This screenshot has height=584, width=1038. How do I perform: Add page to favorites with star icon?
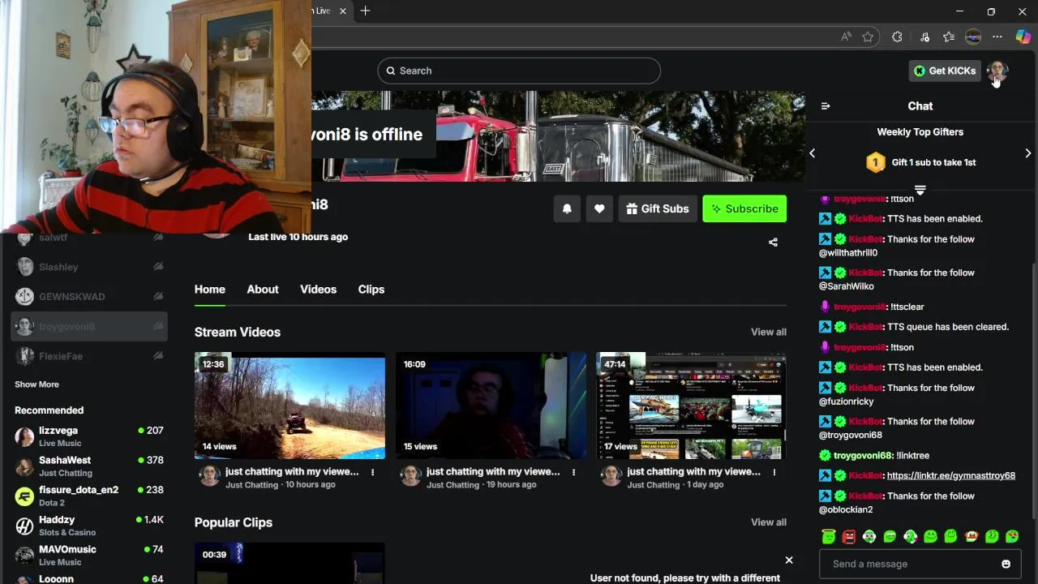point(868,36)
